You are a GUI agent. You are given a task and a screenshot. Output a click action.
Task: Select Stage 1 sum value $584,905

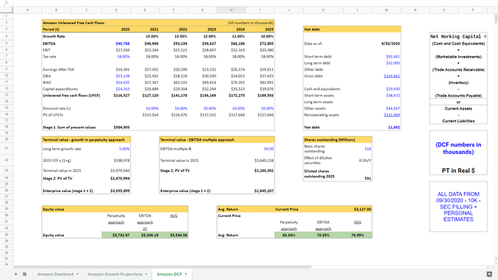121,128
